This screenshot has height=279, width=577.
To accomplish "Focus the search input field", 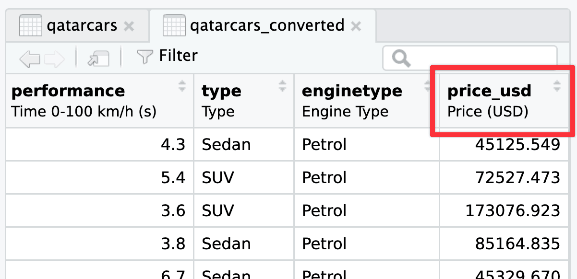I will 480,58.
